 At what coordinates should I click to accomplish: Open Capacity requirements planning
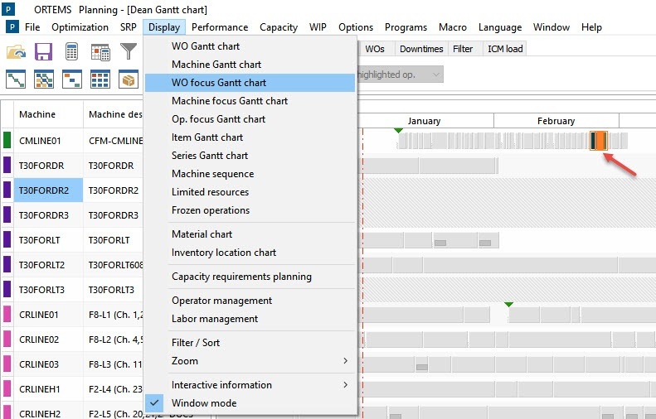pyautogui.click(x=251, y=277)
